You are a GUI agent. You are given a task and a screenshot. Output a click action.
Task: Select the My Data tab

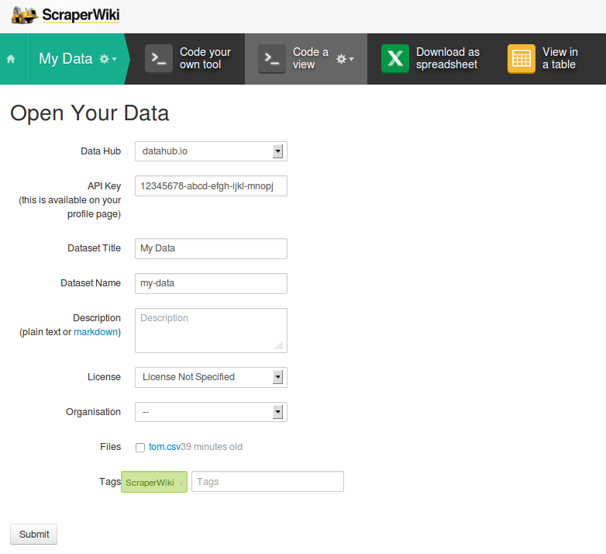(x=66, y=59)
